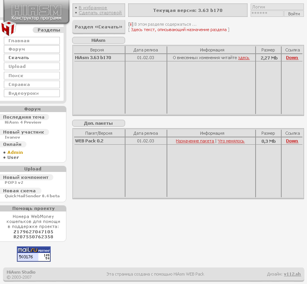
Task: Download WEB Pack 0.2 via Down link
Action: point(292,141)
